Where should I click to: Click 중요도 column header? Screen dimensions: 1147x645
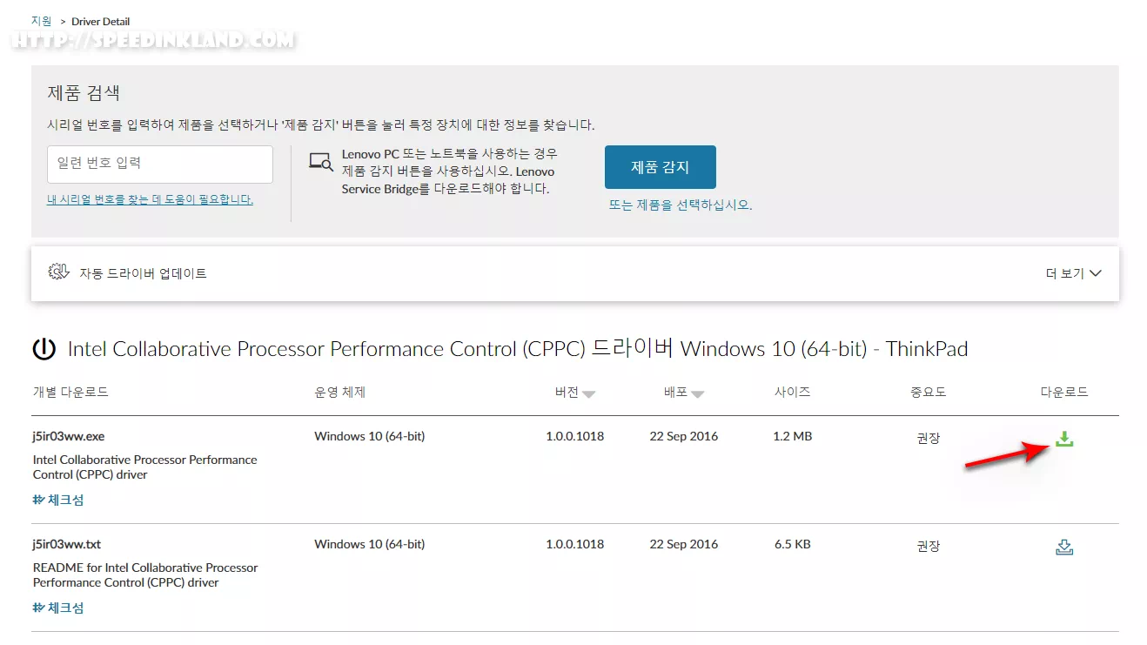click(929, 392)
